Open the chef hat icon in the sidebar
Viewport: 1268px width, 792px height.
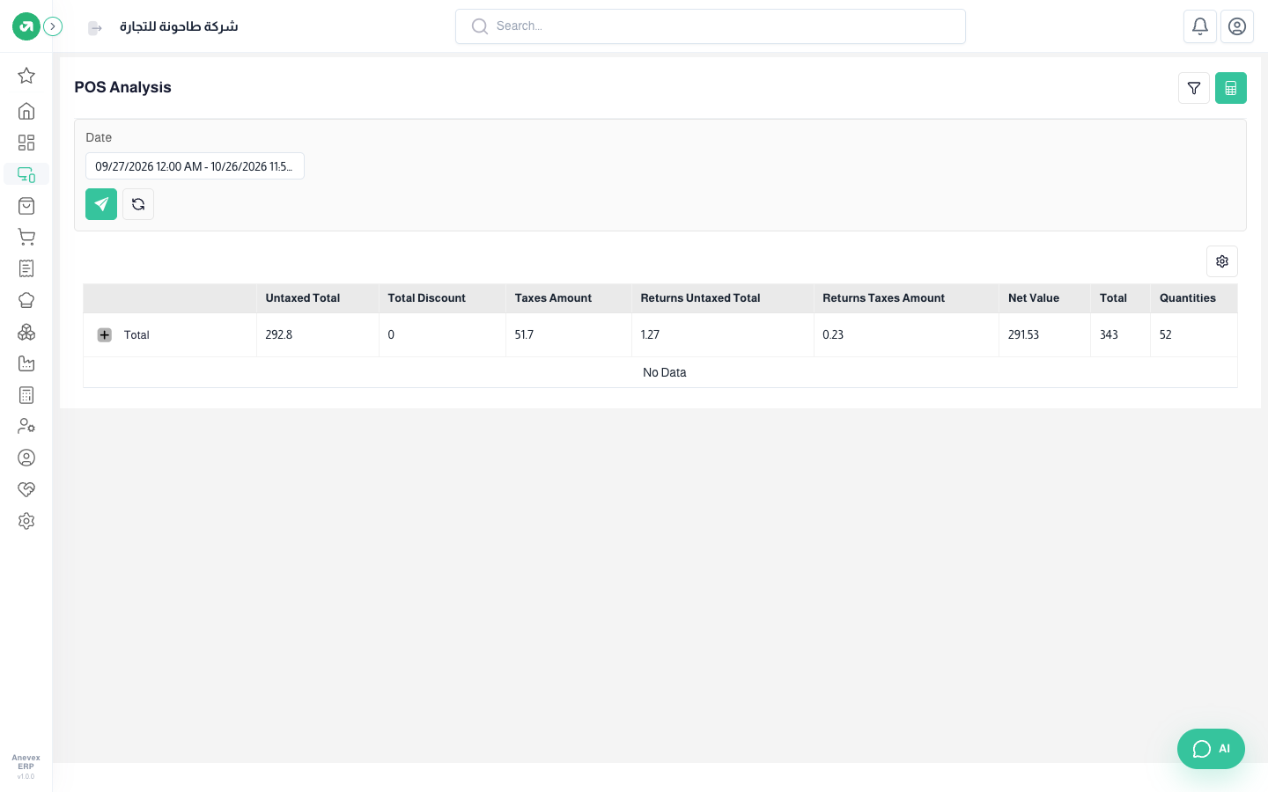pos(26,300)
